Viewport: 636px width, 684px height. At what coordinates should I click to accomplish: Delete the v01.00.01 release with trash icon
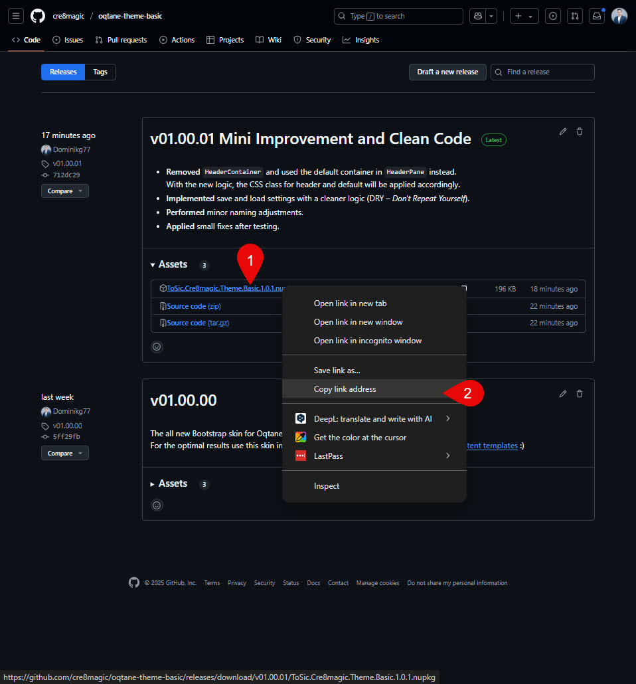point(580,131)
